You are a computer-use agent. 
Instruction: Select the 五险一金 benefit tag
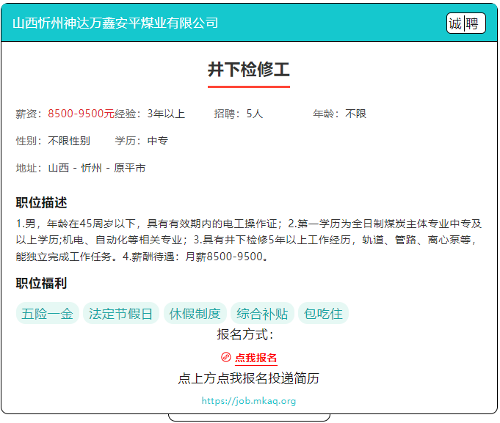tap(48, 314)
